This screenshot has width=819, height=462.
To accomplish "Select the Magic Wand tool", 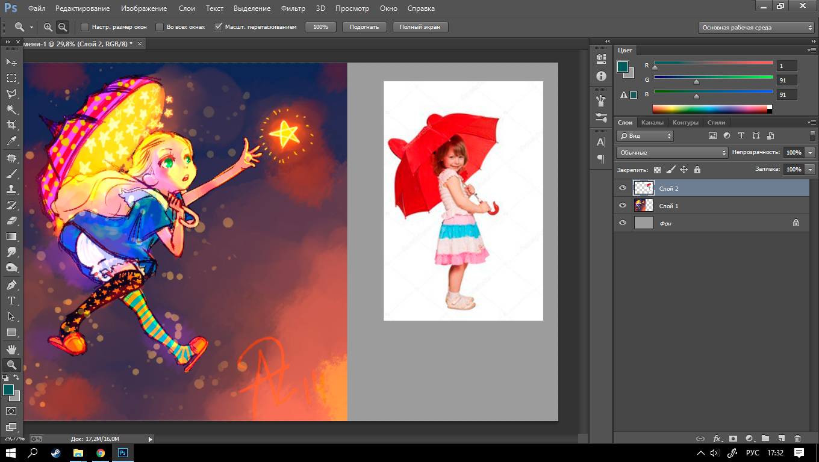I will click(11, 109).
